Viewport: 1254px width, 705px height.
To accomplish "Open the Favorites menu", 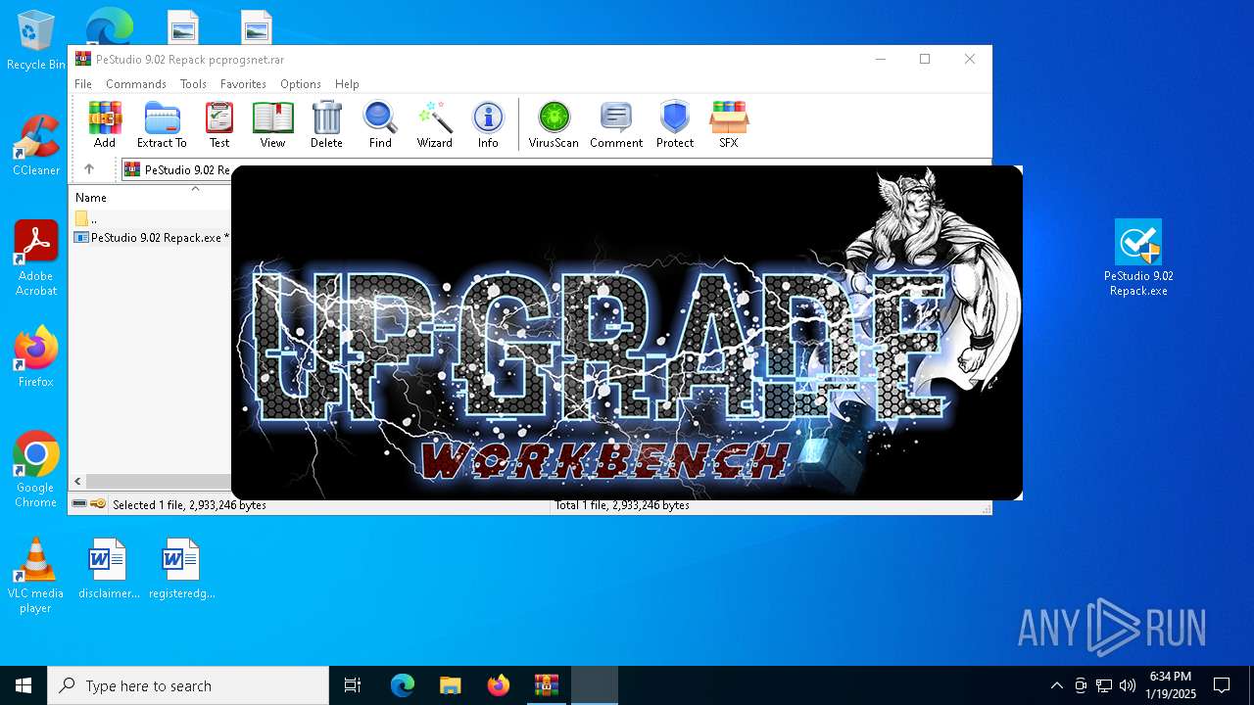I will [x=243, y=84].
